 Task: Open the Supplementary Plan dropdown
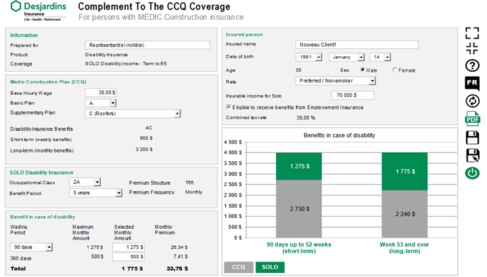click(x=177, y=114)
